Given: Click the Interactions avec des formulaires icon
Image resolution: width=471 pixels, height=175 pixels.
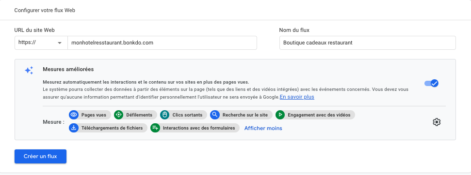Looking at the screenshot, I should coord(155,128).
